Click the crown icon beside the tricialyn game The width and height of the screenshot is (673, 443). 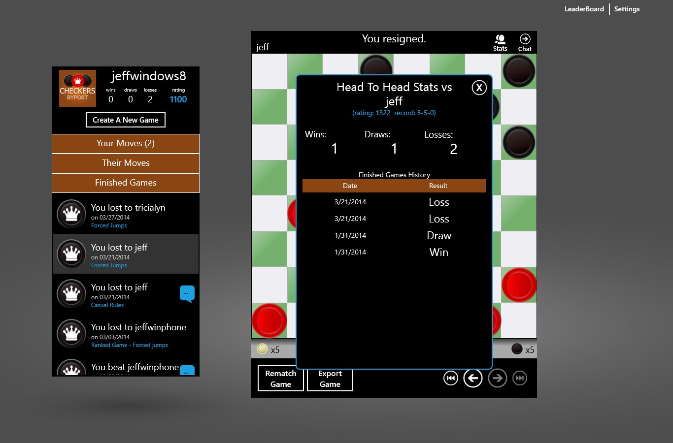click(x=71, y=214)
